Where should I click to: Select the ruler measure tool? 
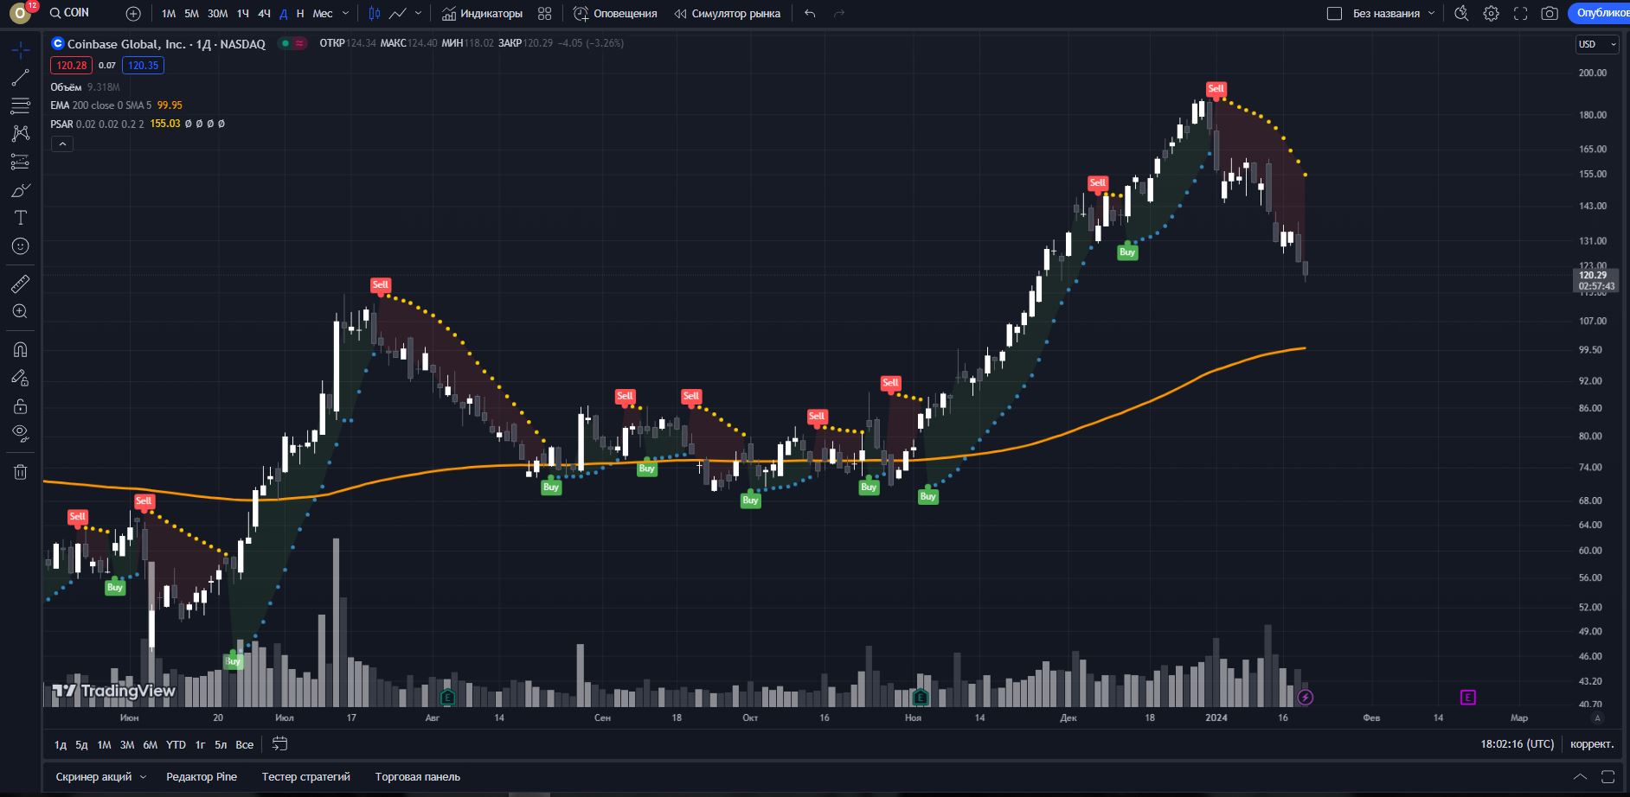click(21, 284)
